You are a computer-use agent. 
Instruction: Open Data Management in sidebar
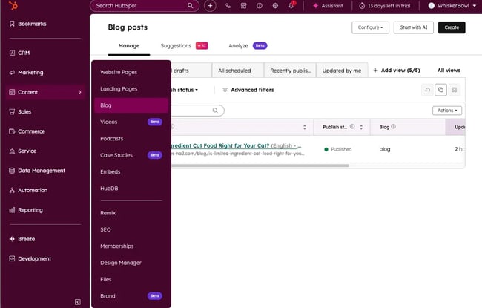[37, 171]
